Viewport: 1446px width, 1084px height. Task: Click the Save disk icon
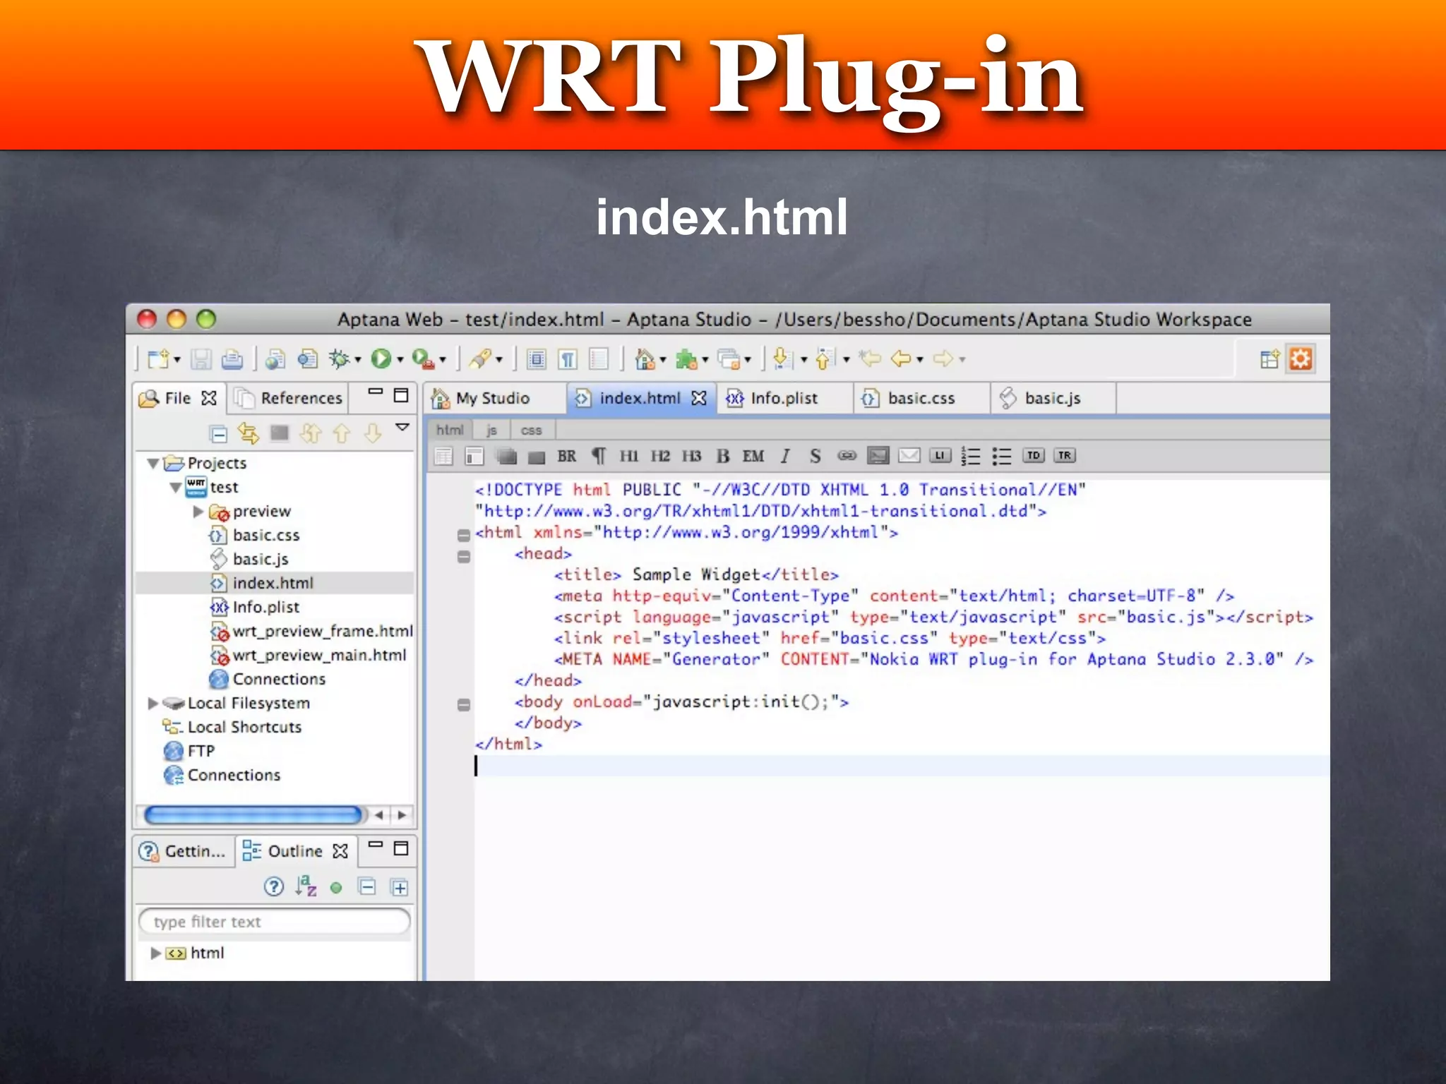(201, 359)
